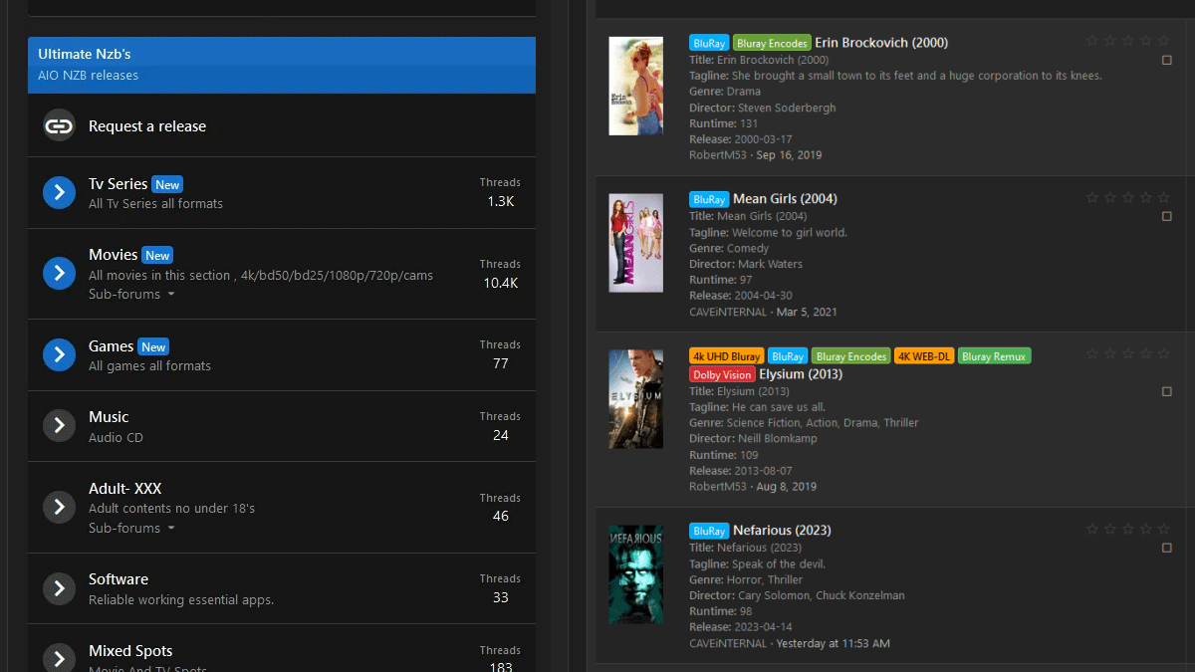
Task: Click the Tv Series forum arrow icon
Action: (x=59, y=192)
